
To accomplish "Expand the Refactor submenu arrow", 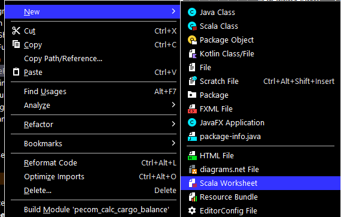I will 173,124.
